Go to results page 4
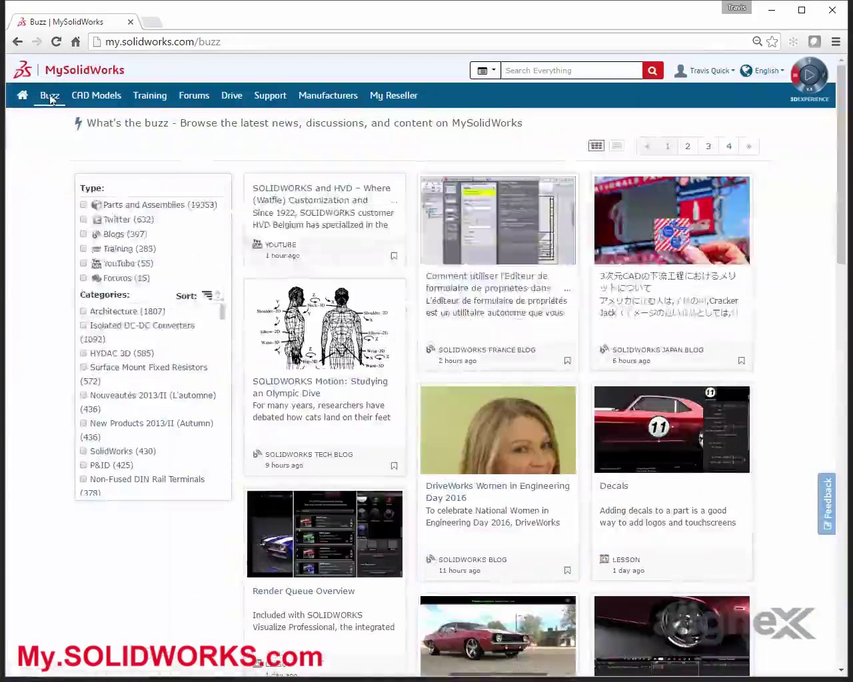This screenshot has width=853, height=682. point(729,146)
